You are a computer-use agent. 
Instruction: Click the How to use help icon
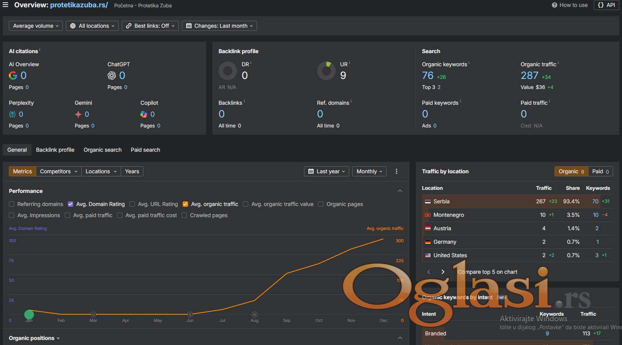tap(554, 5)
